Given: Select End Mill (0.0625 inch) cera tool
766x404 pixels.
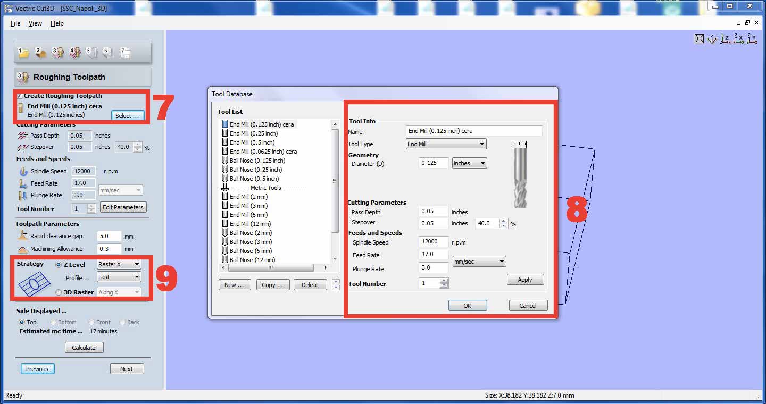Looking at the screenshot, I should pyautogui.click(x=263, y=151).
